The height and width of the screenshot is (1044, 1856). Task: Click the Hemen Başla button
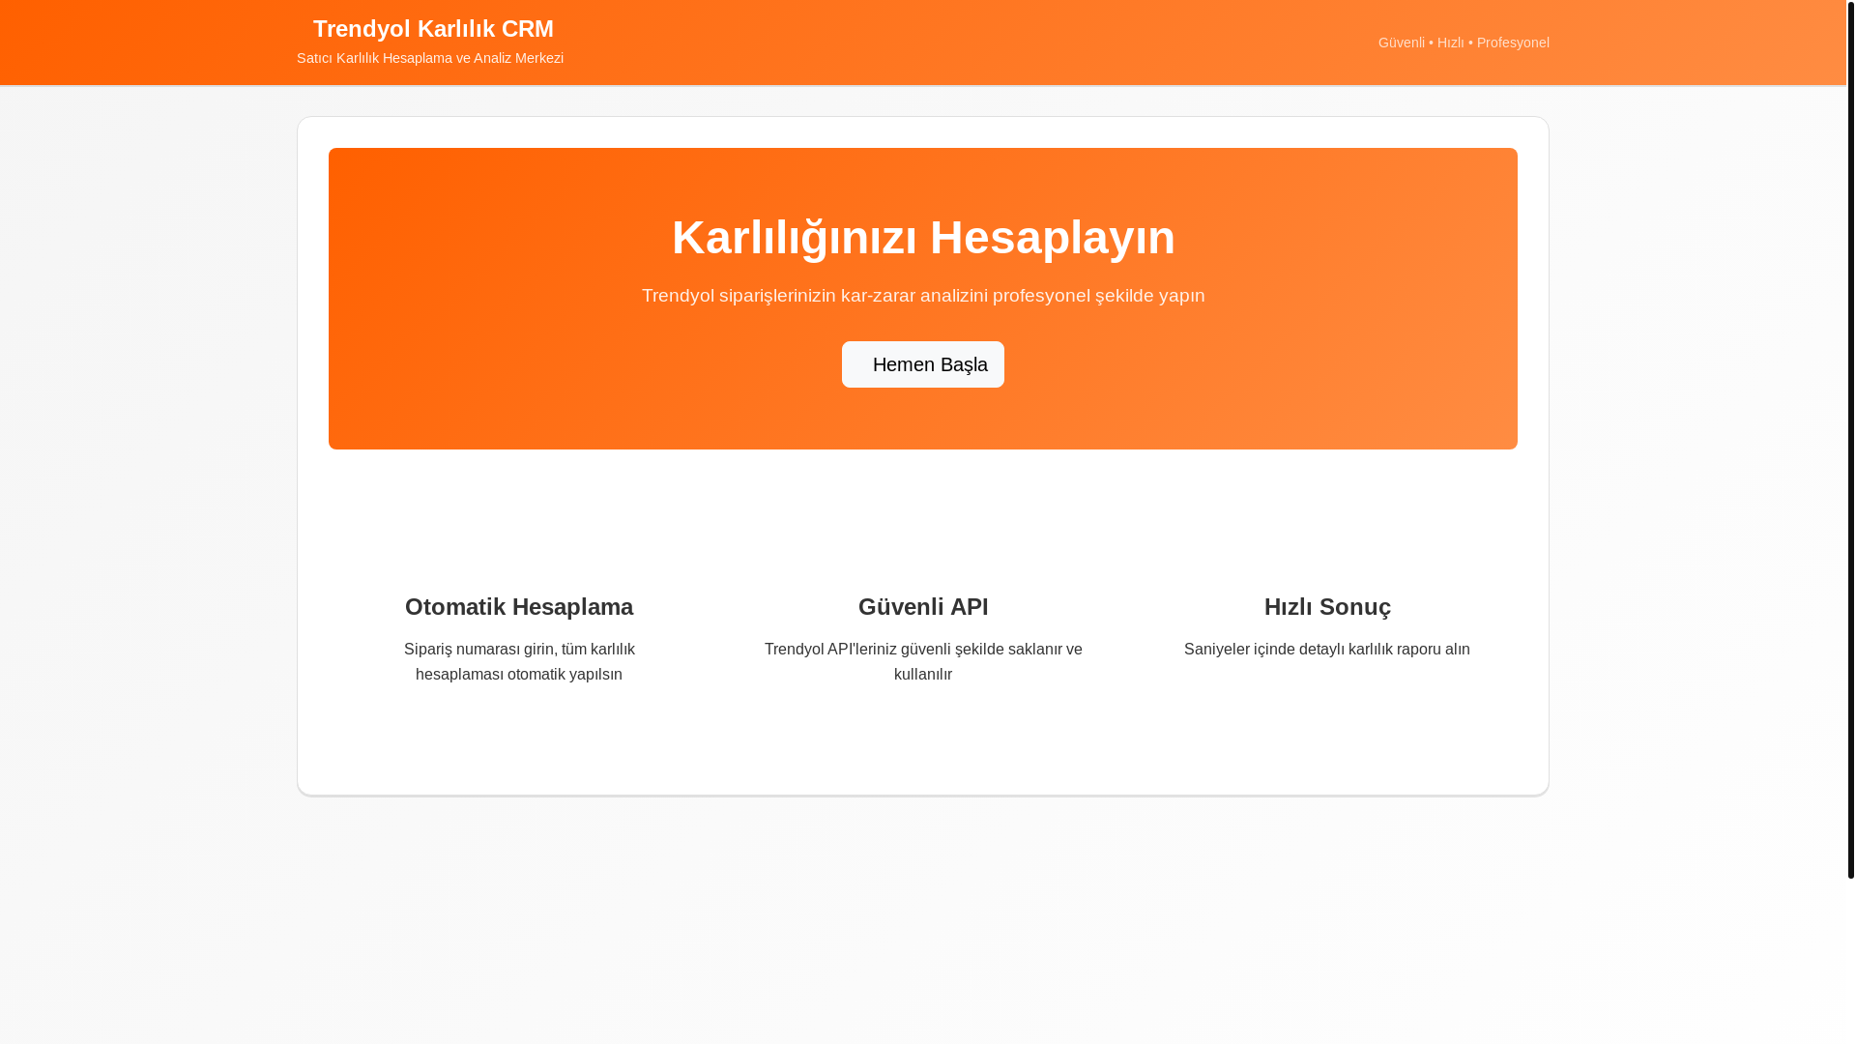click(x=922, y=364)
